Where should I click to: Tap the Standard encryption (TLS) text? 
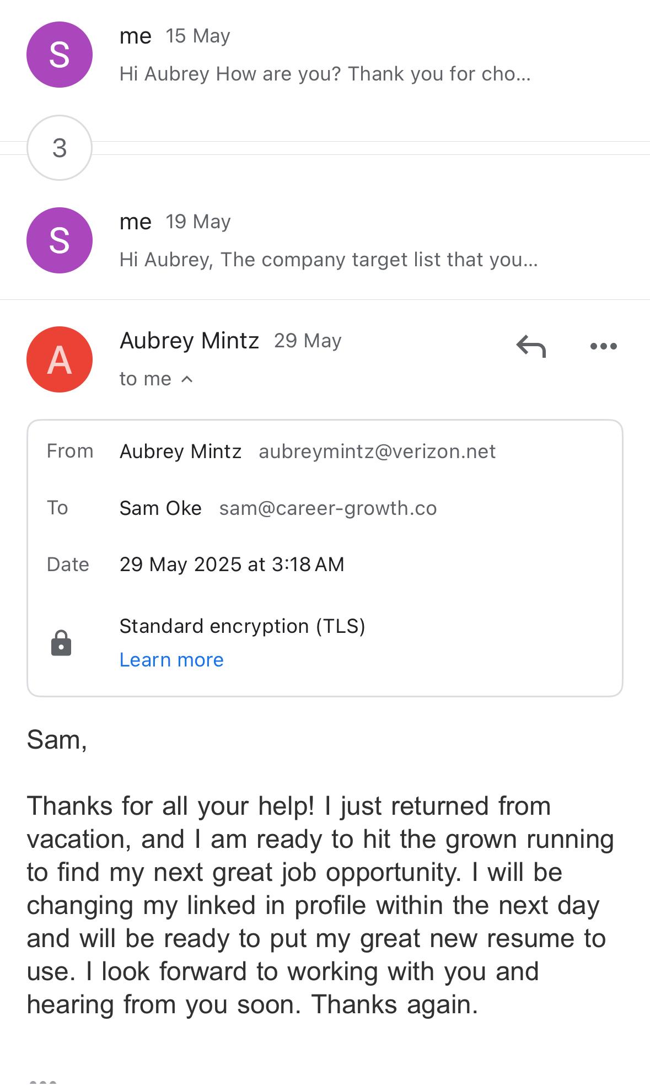pyautogui.click(x=242, y=626)
